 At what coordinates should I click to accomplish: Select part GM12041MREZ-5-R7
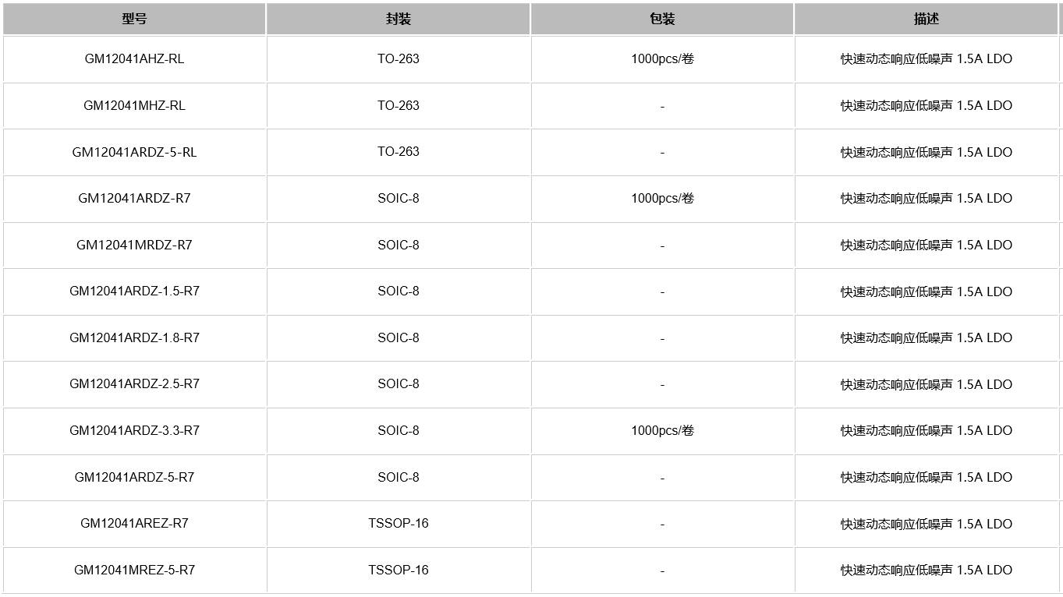(134, 570)
